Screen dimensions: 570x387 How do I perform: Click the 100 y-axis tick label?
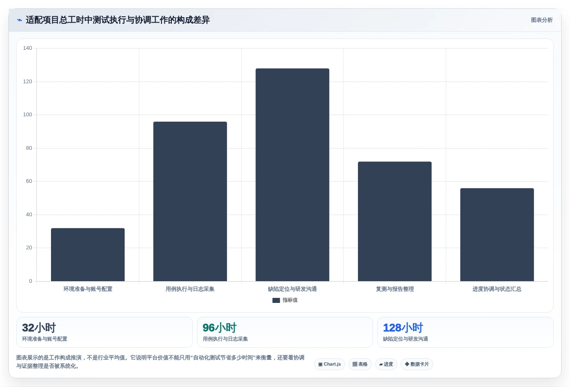pyautogui.click(x=28, y=115)
